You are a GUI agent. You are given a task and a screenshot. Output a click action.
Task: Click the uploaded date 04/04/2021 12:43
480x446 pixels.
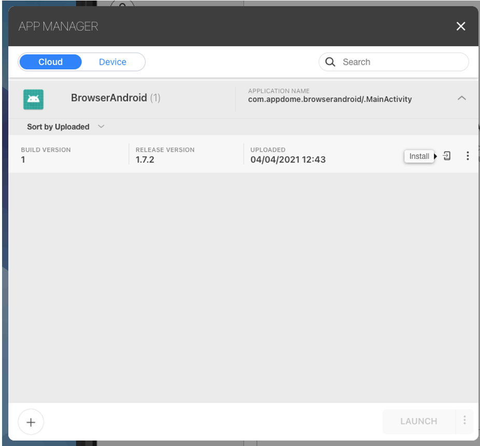(x=288, y=159)
